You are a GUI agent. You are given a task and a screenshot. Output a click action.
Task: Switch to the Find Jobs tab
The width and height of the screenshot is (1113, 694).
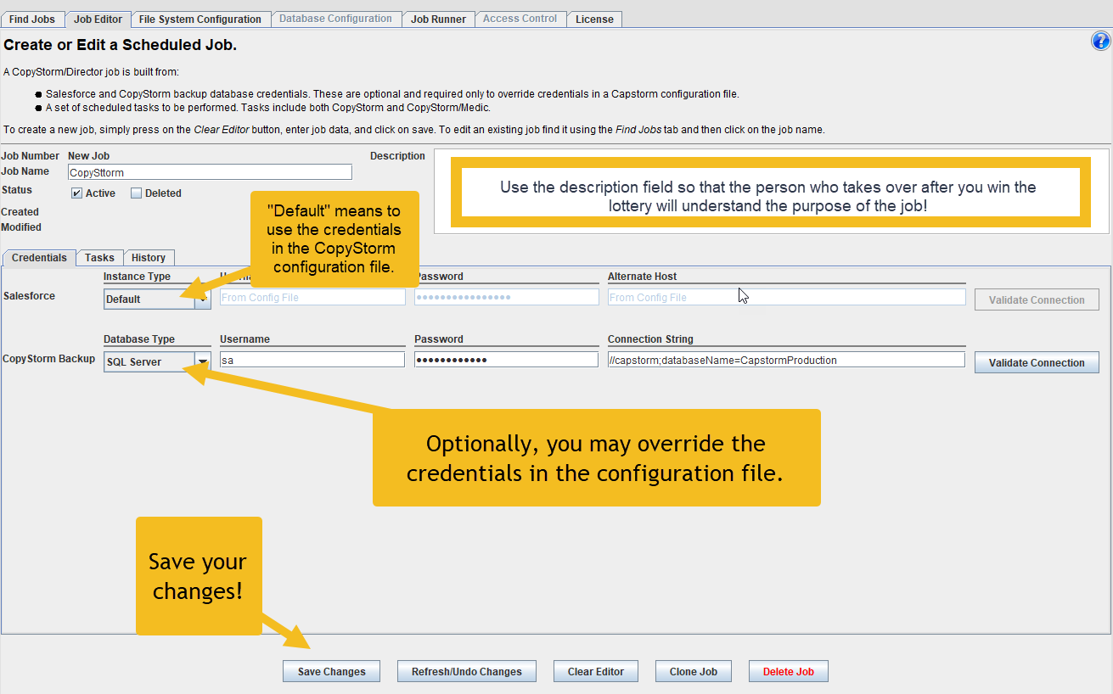coord(32,19)
